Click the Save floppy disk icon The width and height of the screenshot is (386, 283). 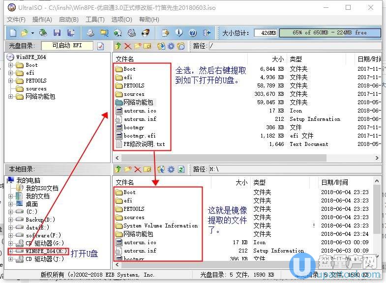click(x=57, y=33)
